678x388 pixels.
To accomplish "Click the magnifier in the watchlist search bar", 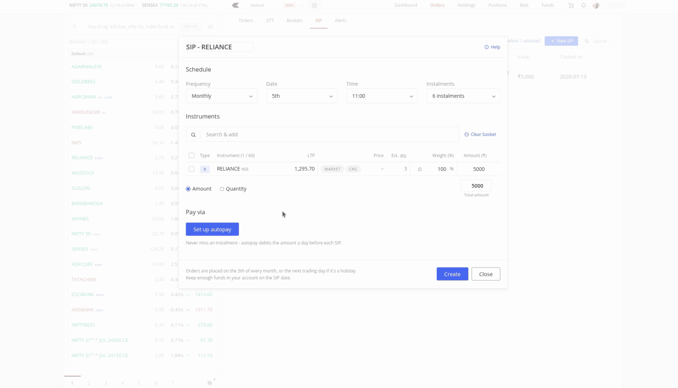I will 74,27.
